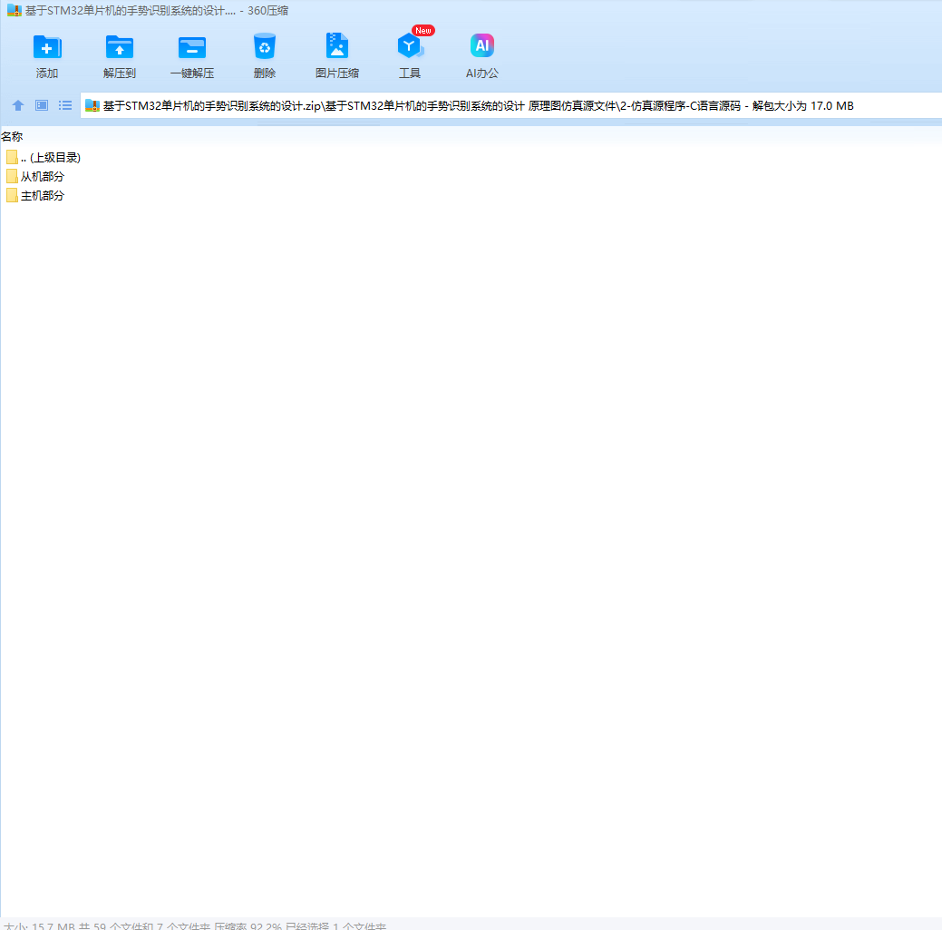Select the 主机部分 folder

point(34,195)
